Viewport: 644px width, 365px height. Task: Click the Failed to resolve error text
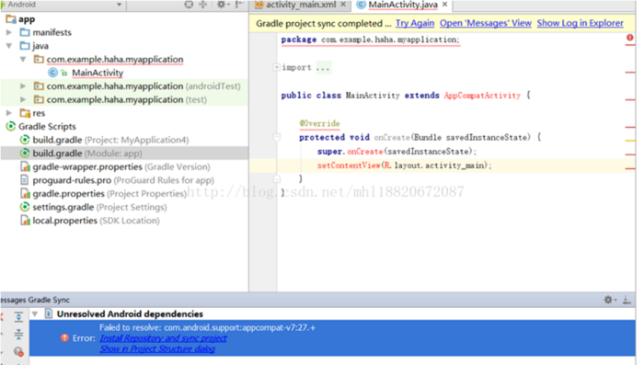click(x=207, y=327)
